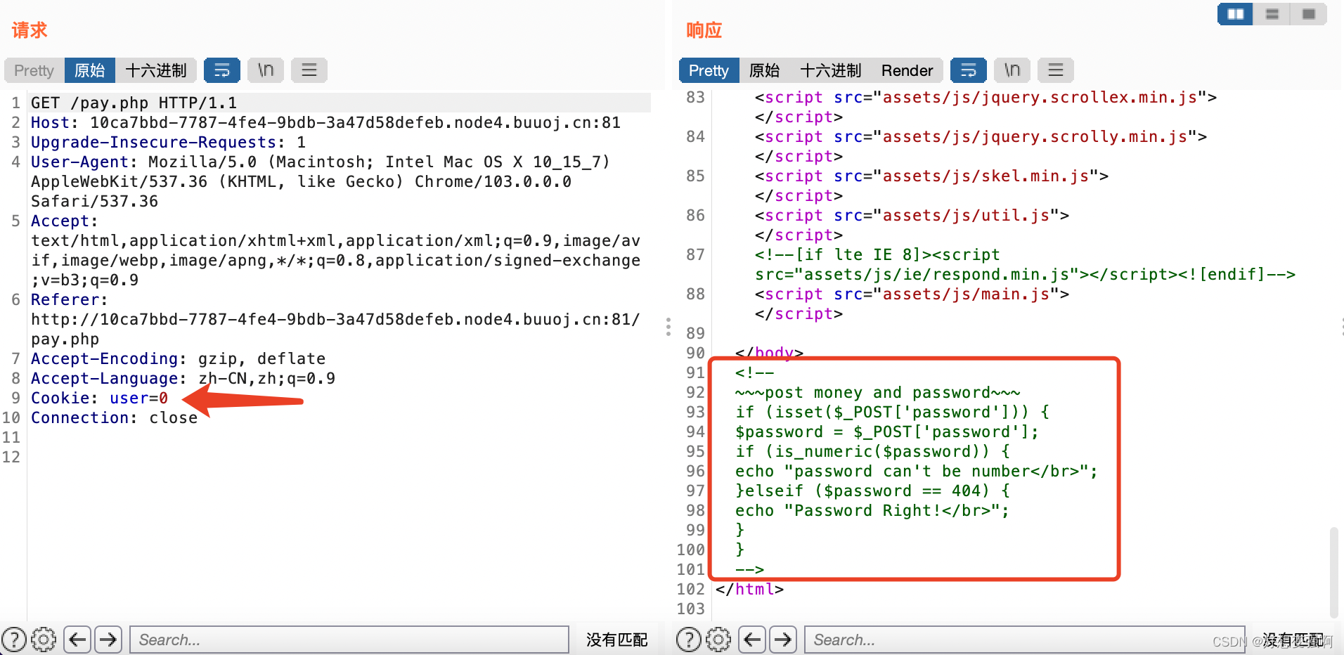Click the Accept-Encoding header line

coord(178,358)
